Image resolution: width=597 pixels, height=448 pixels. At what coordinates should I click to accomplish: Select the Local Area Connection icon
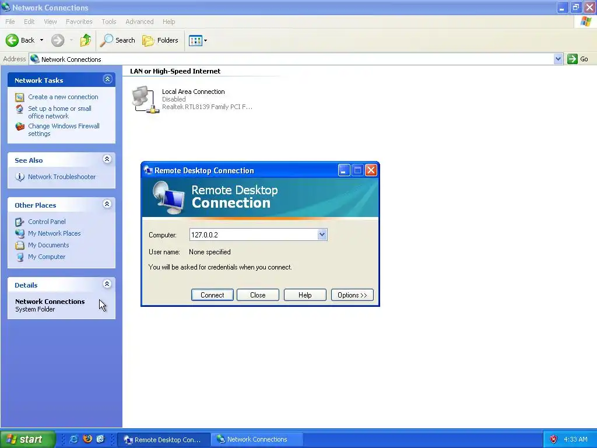145,99
